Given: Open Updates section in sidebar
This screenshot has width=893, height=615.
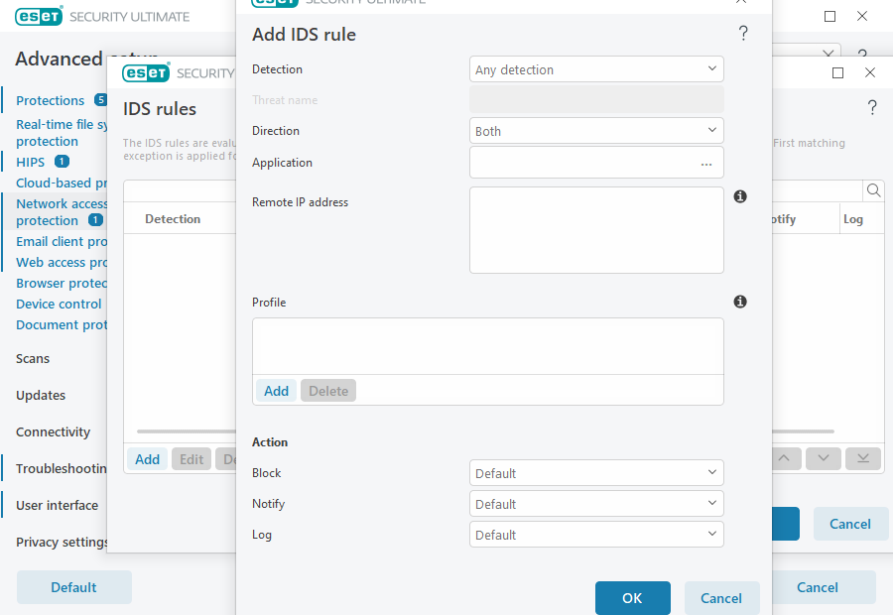Looking at the screenshot, I should tap(41, 395).
